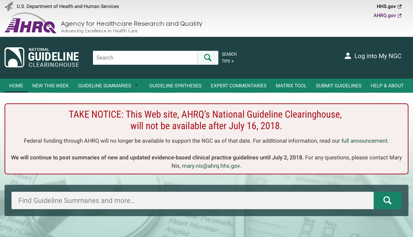413x237 pixels.
Task: Click the HHS eagle logo
Action: [x=9, y=6]
